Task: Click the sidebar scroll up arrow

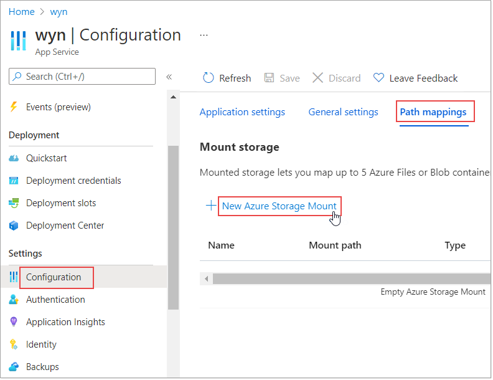Action: click(x=173, y=97)
